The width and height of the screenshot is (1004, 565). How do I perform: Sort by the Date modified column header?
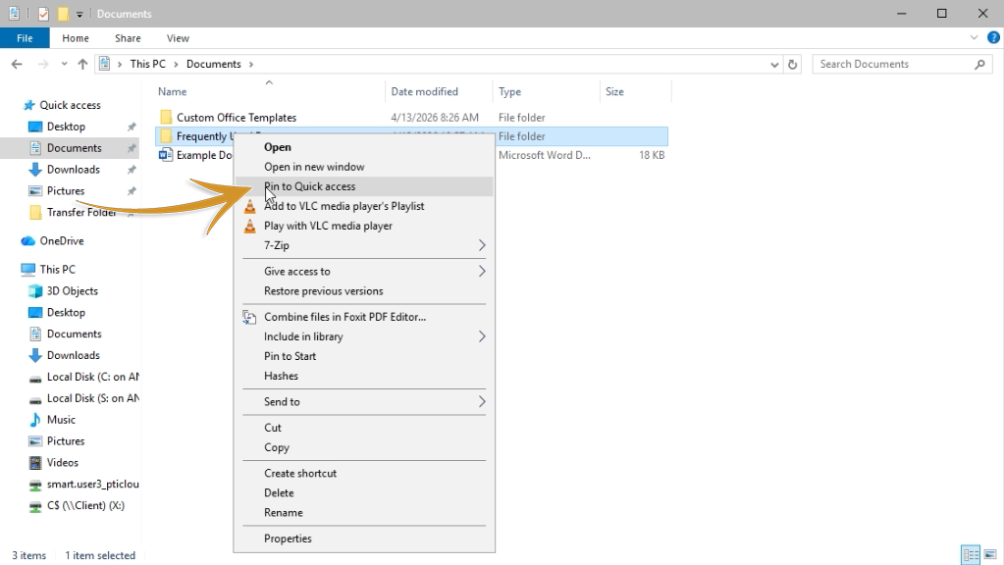(425, 91)
